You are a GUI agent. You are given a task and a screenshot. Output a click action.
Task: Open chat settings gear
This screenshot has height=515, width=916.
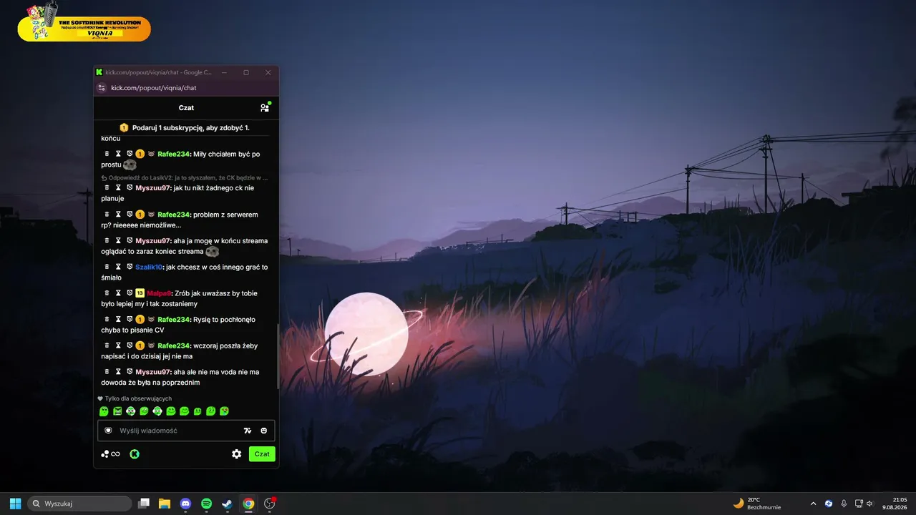(236, 454)
